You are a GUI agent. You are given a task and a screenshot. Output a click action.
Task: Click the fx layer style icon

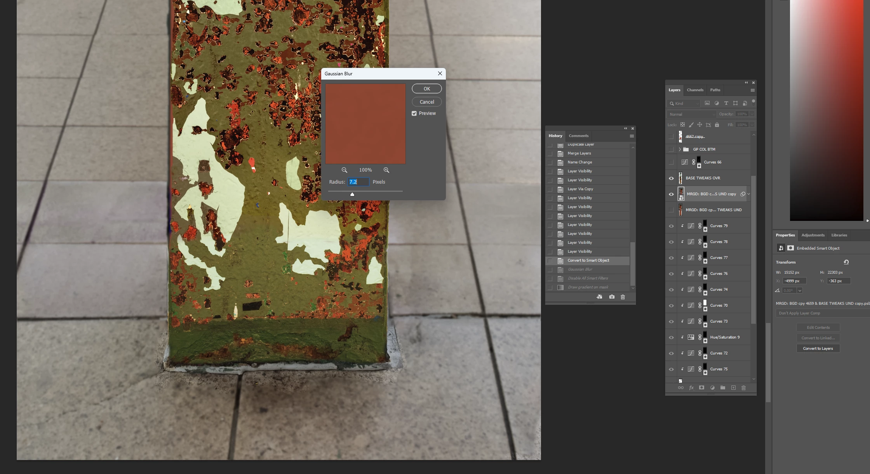coord(691,387)
